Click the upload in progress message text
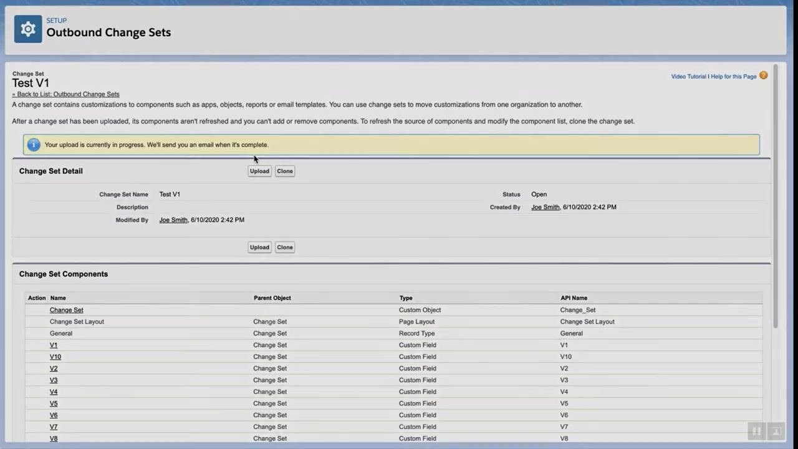 (x=156, y=145)
